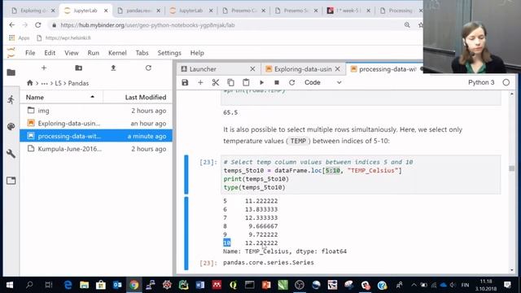Collapse cell 23 output via its blue bar
Image resolution: width=521 pixels, height=293 pixels.
186,234
